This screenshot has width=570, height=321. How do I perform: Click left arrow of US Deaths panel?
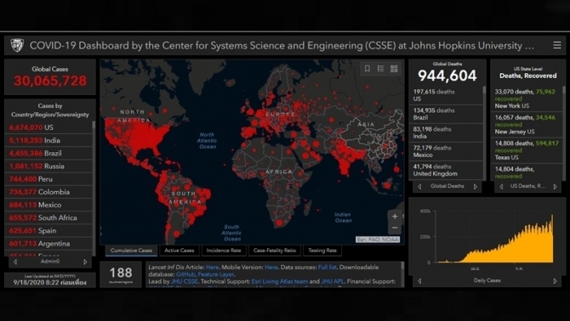click(501, 187)
